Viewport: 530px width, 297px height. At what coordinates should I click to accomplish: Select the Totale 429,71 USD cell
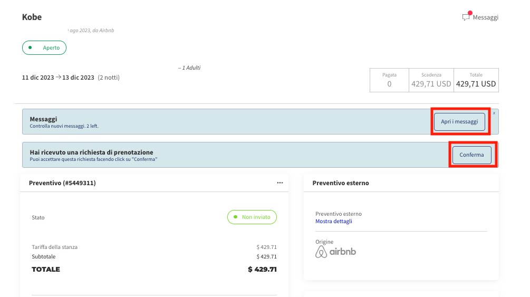(476, 80)
